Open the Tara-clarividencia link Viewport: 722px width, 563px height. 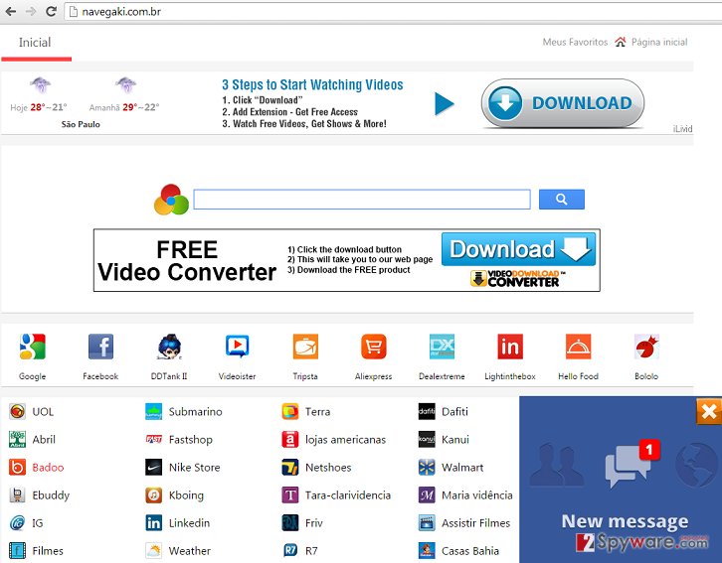[348, 494]
